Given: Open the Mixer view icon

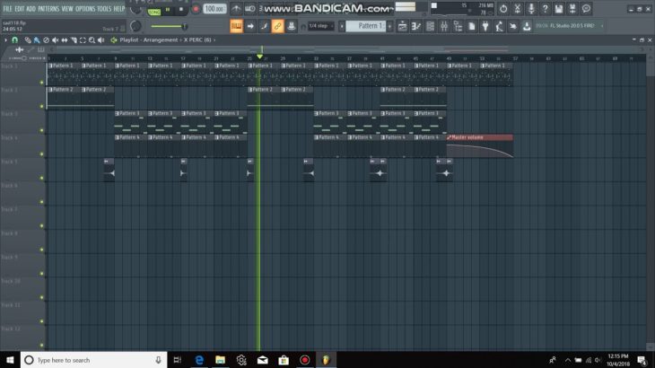Looking at the screenshot, I should tap(443, 26).
